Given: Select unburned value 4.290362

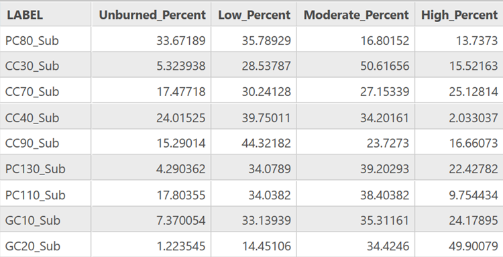Looking at the screenshot, I should (x=181, y=169).
